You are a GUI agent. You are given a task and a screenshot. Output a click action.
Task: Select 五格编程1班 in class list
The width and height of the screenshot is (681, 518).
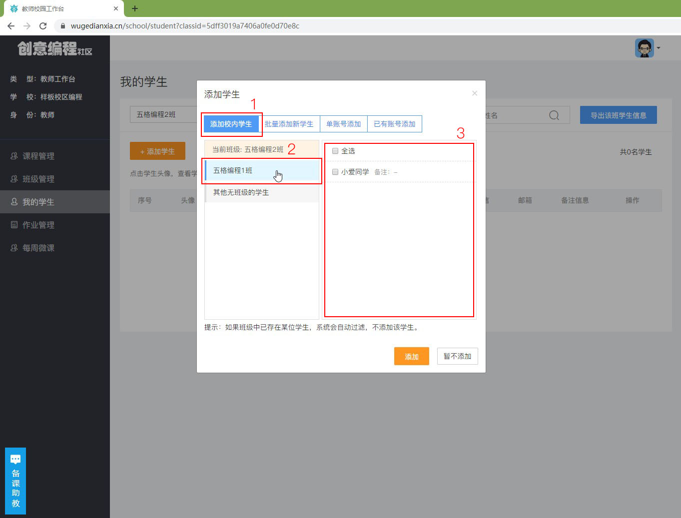(262, 170)
